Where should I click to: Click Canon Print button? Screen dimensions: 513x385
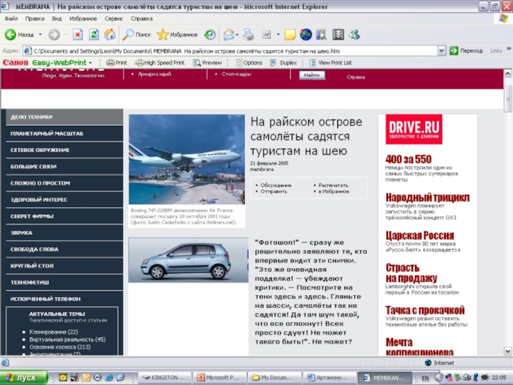click(117, 62)
